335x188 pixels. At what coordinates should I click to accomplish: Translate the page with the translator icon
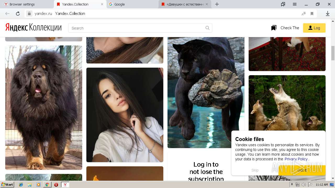(304, 14)
